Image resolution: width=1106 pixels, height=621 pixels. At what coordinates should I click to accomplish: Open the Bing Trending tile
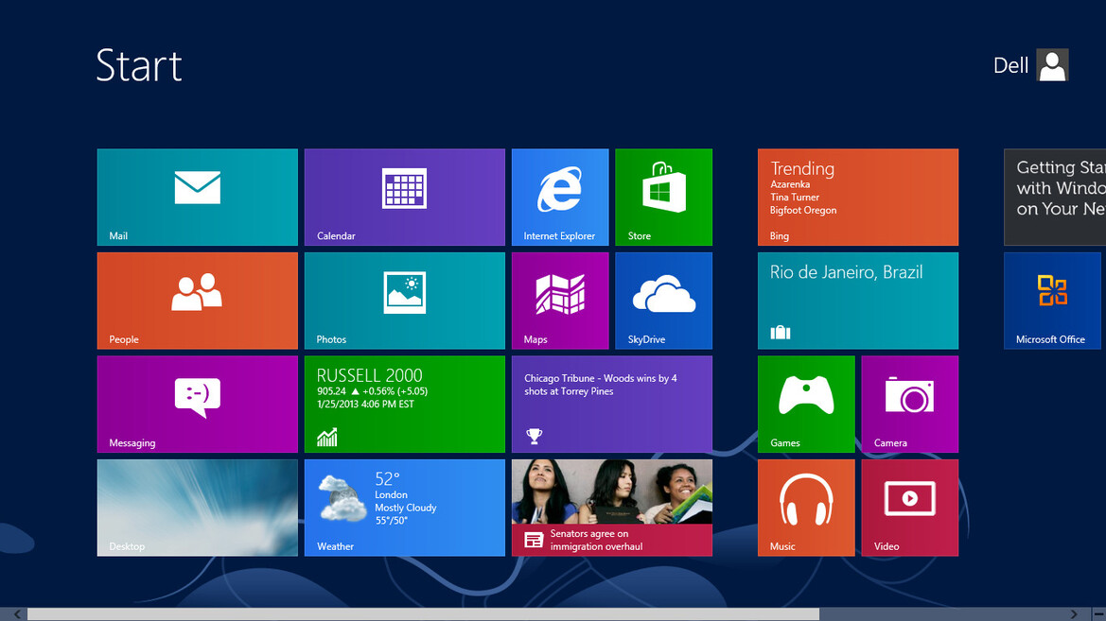[858, 197]
